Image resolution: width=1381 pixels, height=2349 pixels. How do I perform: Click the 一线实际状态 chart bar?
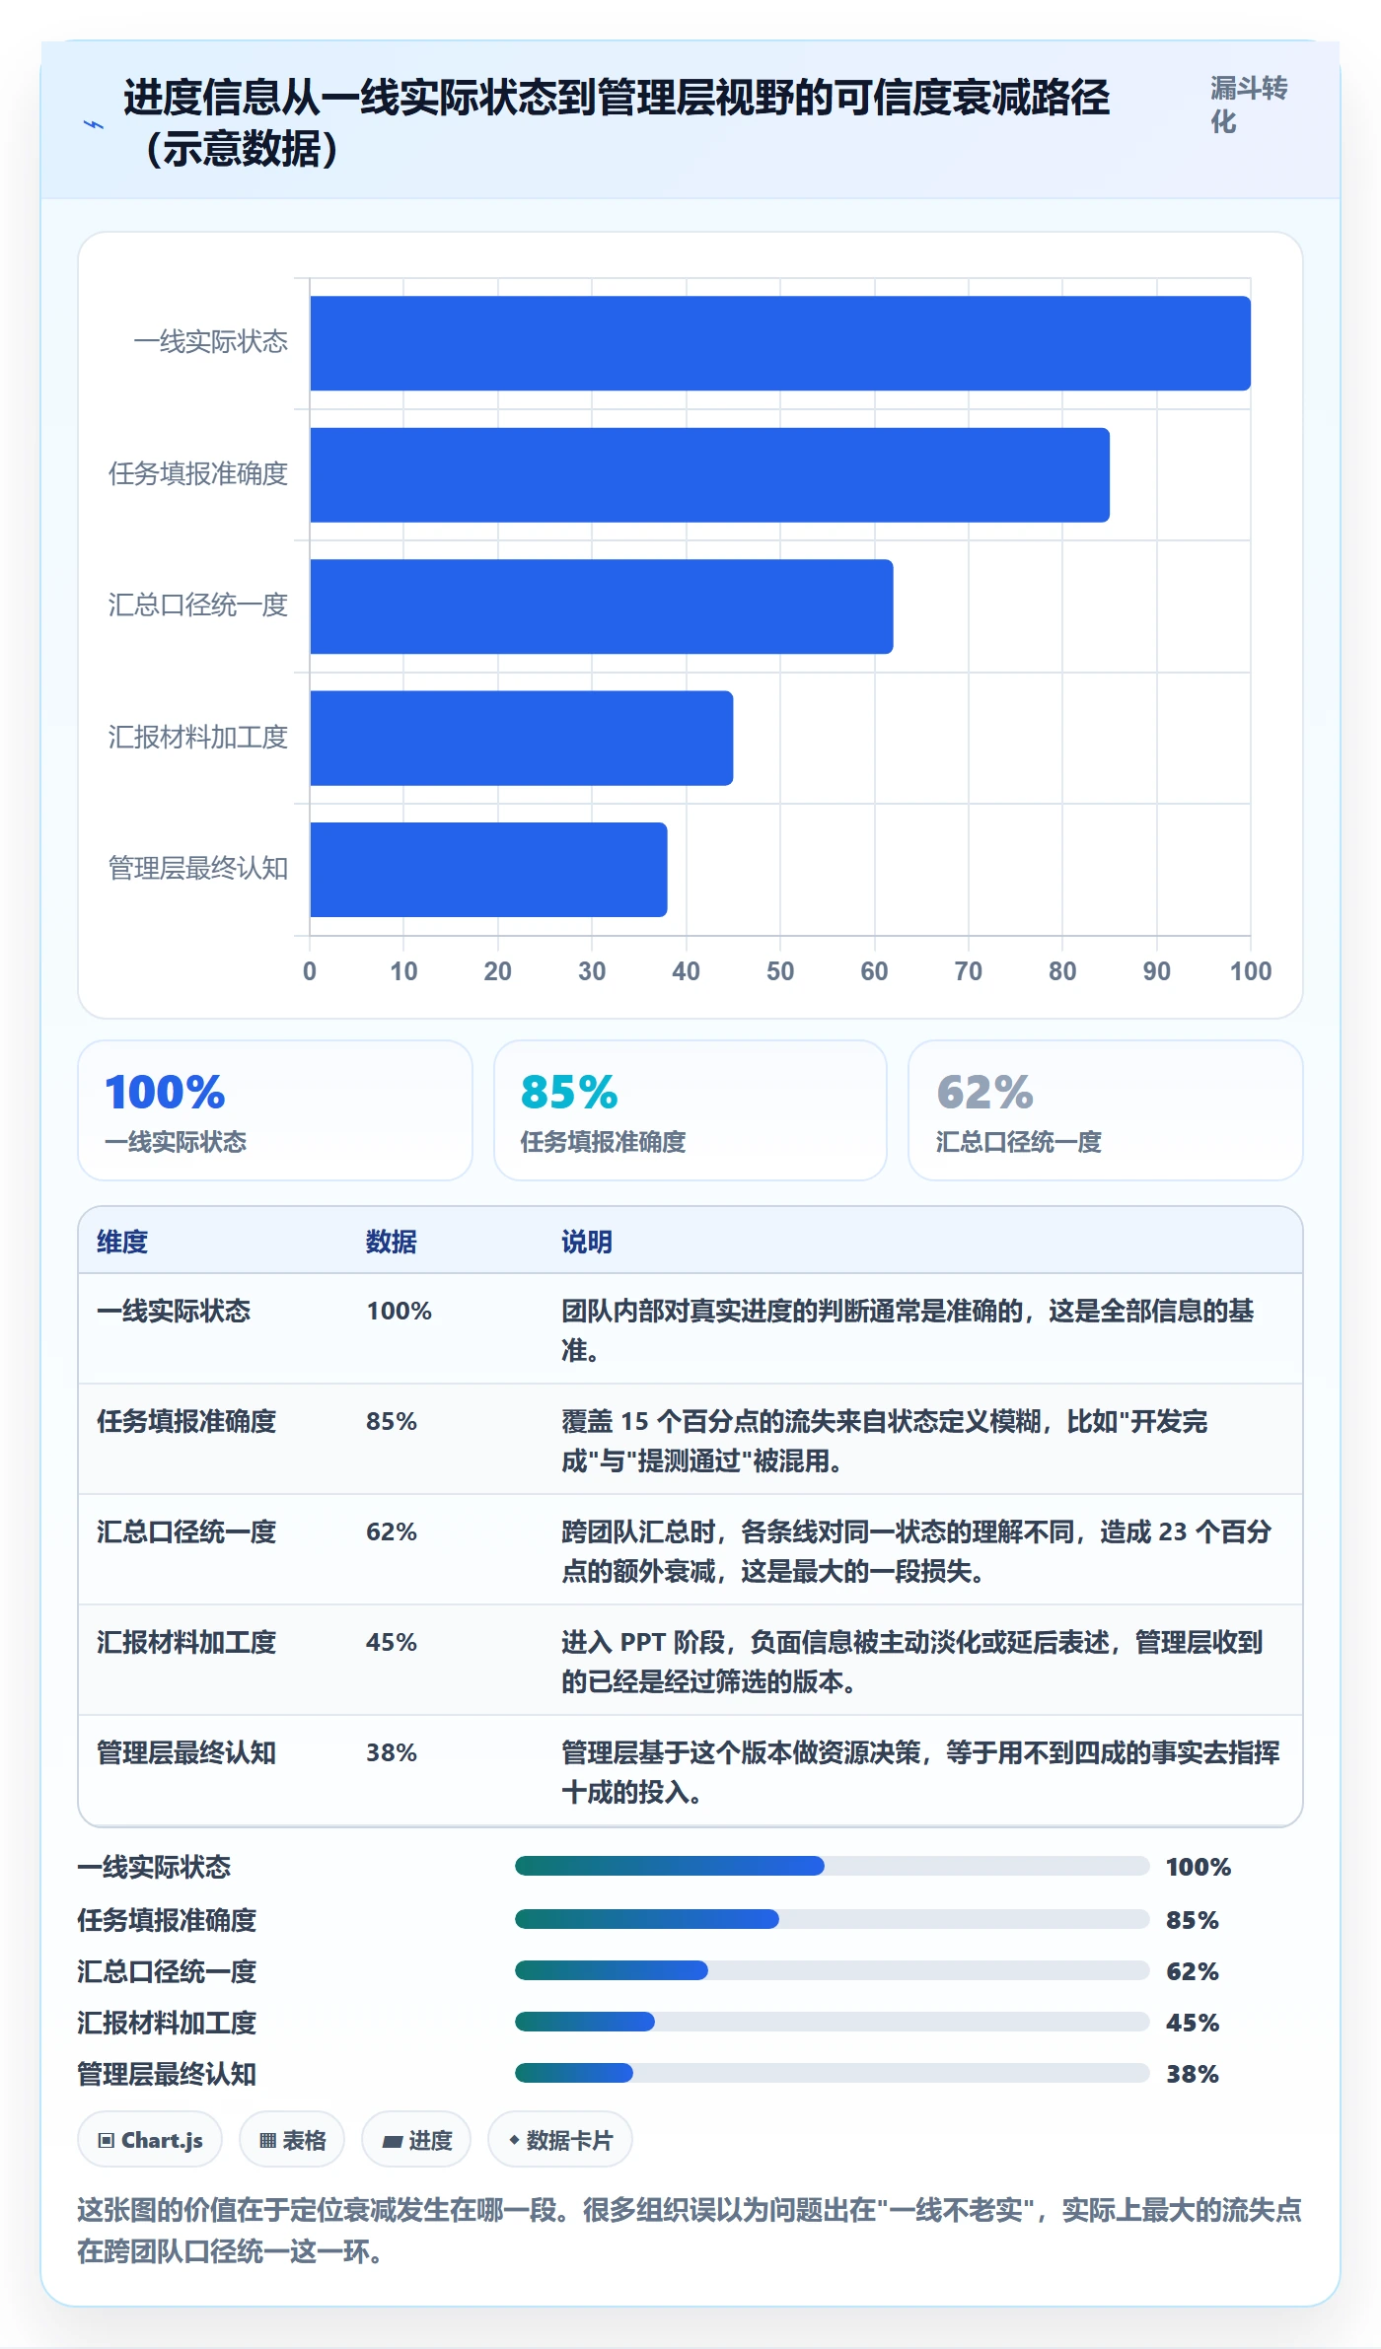click(780, 343)
